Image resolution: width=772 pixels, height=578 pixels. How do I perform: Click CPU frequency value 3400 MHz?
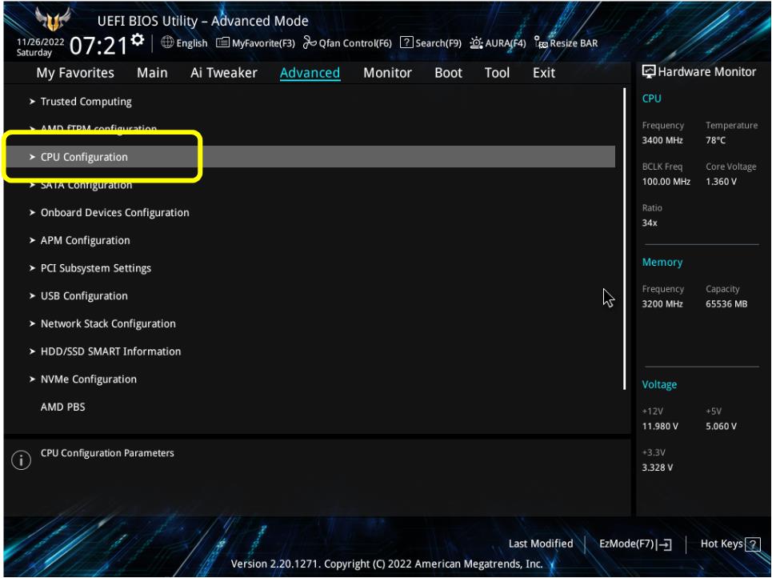point(662,140)
